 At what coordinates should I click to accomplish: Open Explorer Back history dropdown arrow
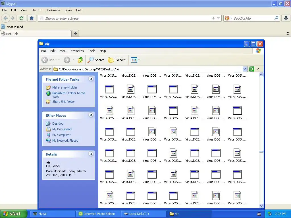(x=59, y=60)
